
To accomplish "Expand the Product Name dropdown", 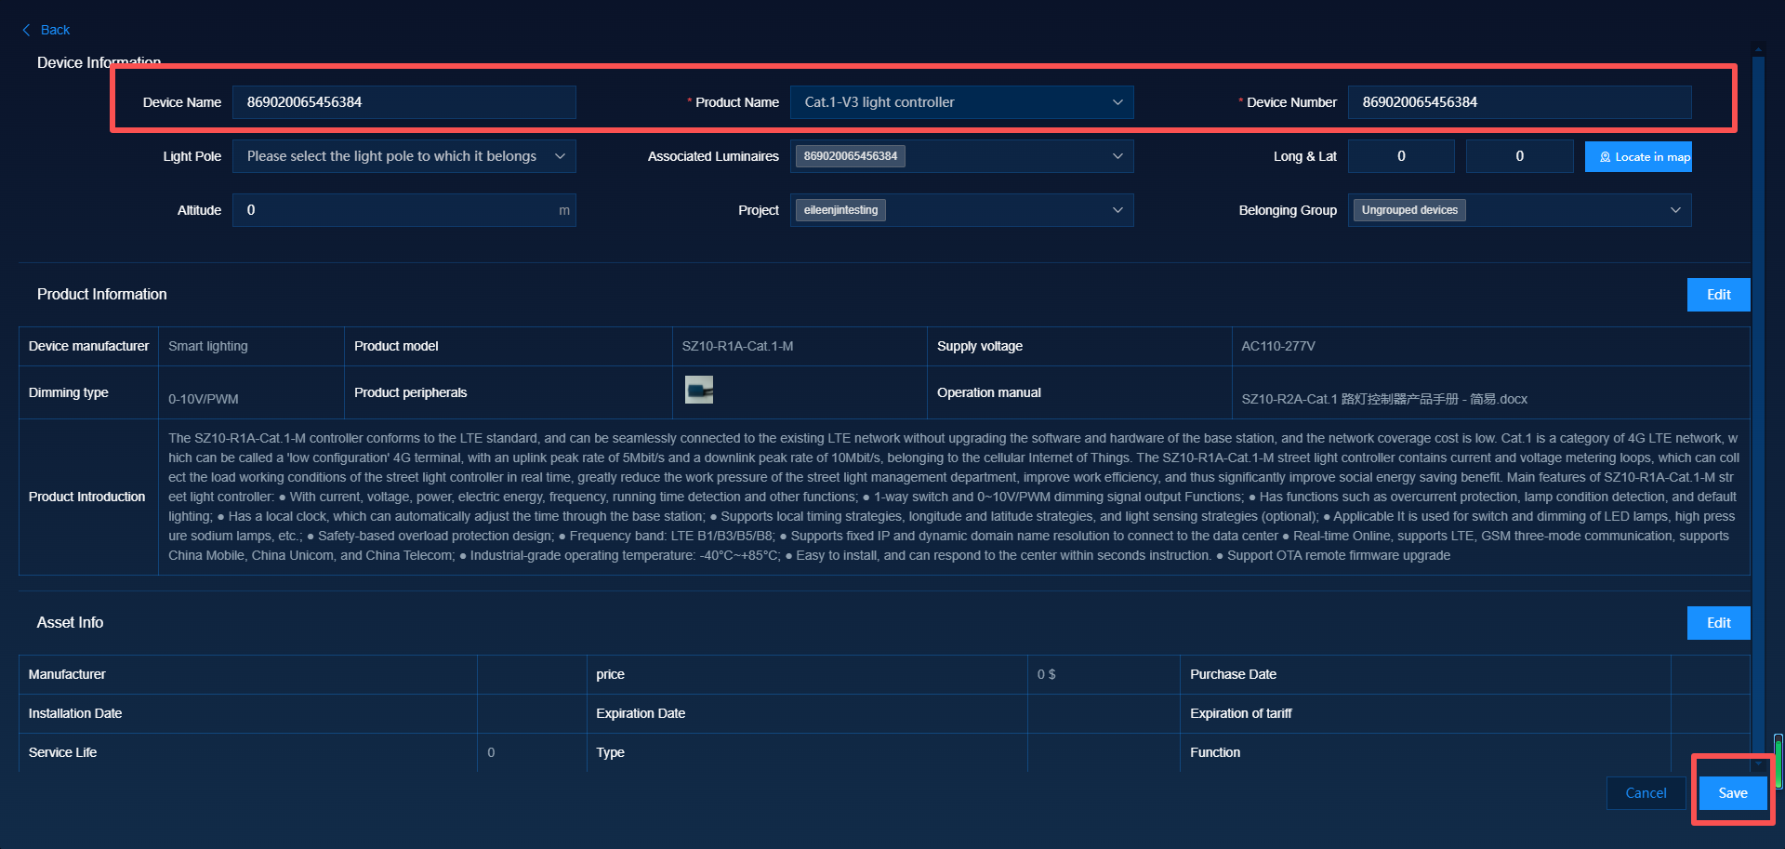I will coord(1117,102).
